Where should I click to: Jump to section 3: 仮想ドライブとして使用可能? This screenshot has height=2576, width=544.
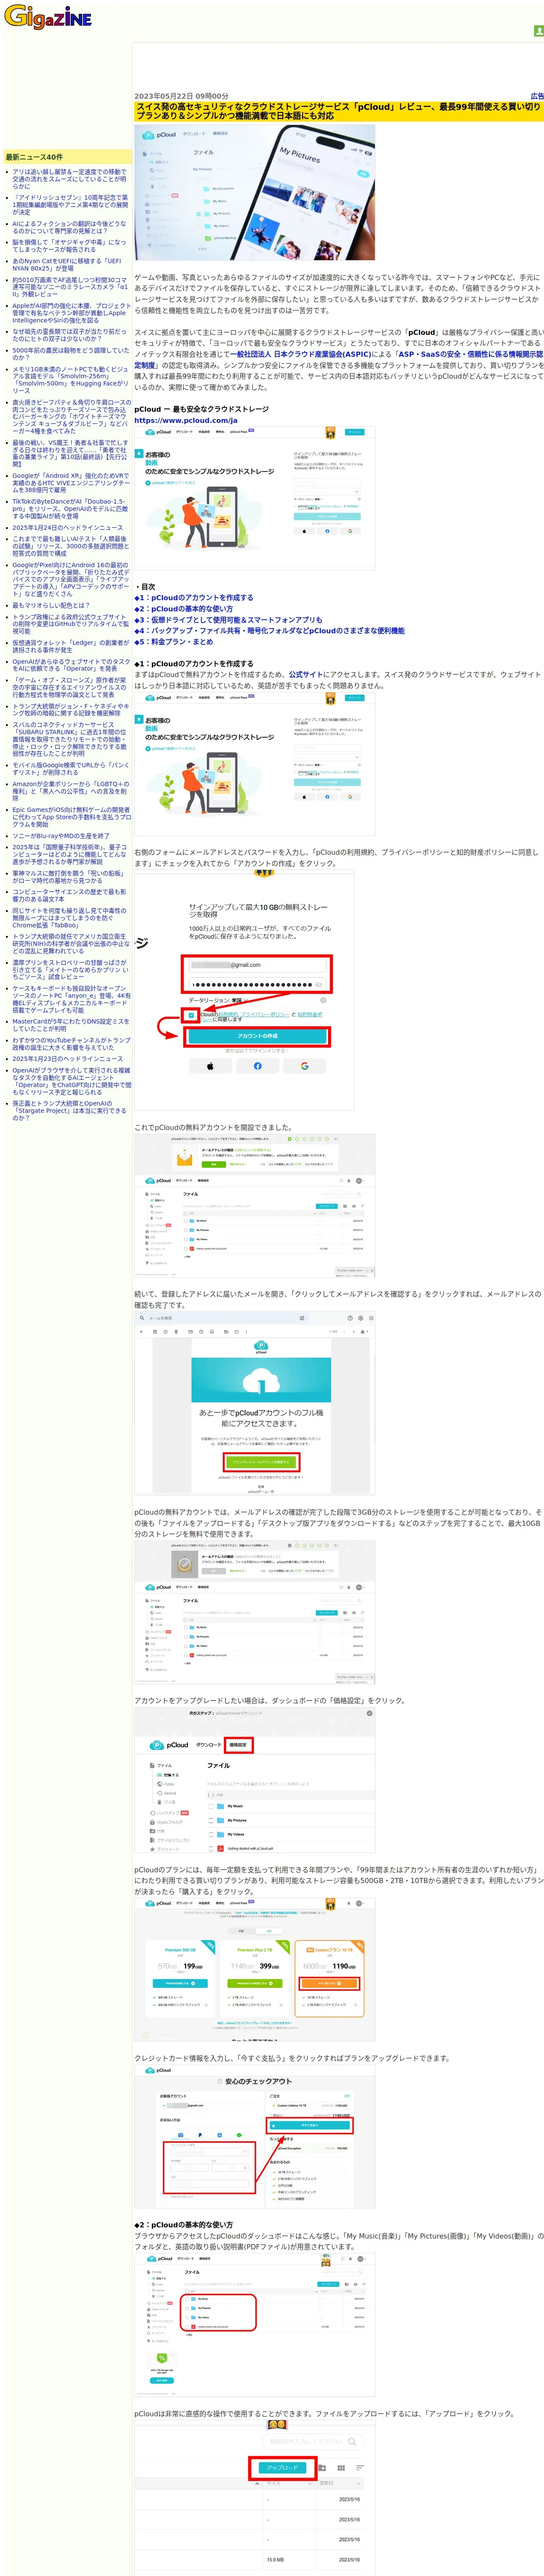tap(228, 619)
